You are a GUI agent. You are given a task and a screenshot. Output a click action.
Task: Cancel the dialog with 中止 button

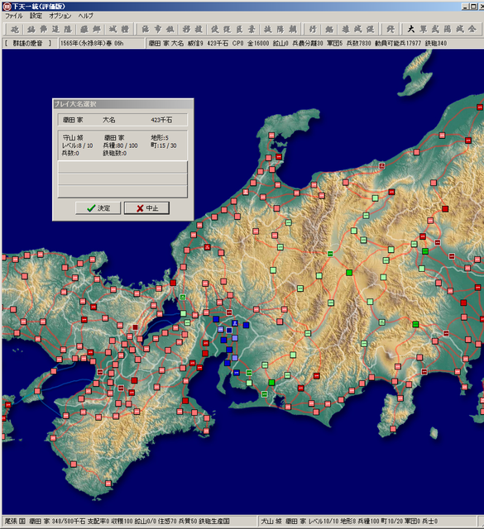point(146,208)
